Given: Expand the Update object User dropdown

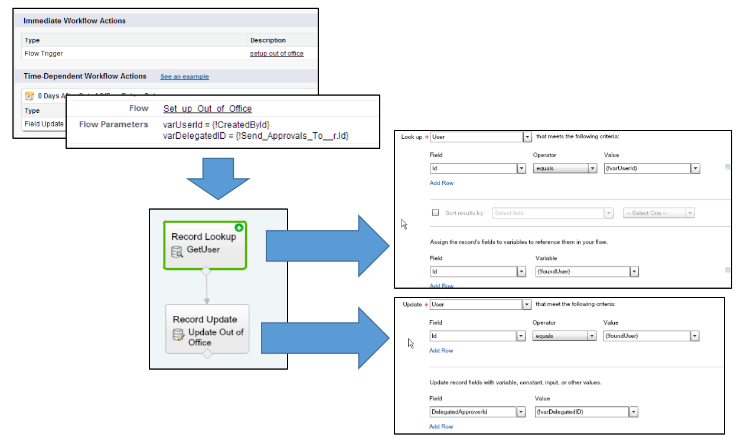Looking at the screenshot, I should click(x=527, y=305).
